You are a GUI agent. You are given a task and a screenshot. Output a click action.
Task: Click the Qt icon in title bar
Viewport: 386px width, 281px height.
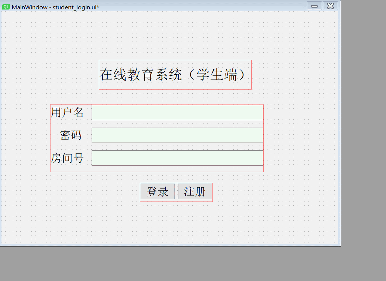coord(6,7)
